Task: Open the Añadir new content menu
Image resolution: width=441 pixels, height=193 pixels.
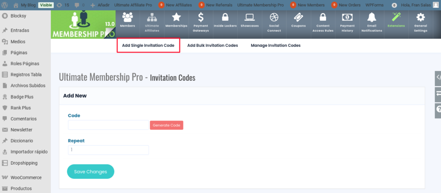Action: (x=100, y=5)
